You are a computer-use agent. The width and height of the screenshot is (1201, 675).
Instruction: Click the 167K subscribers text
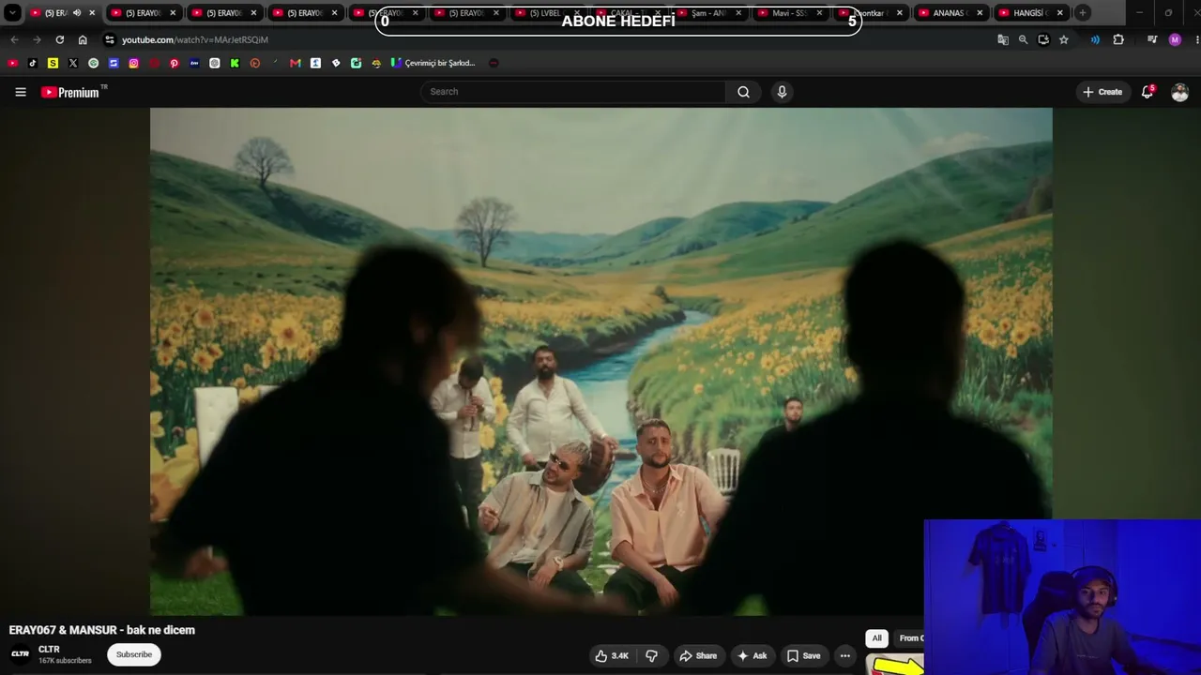point(65,661)
